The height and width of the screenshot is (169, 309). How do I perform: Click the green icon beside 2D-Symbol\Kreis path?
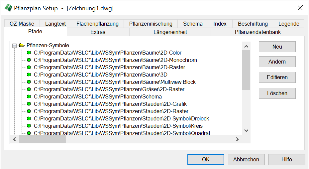click(x=29, y=126)
